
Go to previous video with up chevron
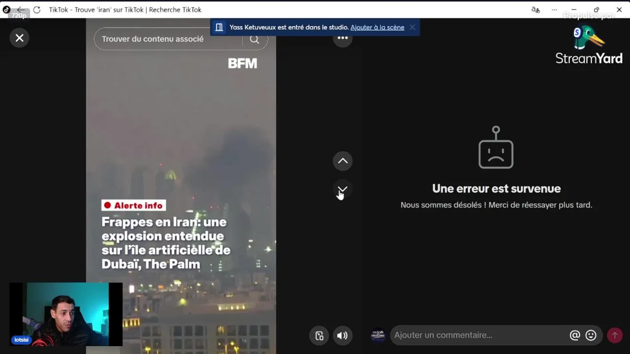(343, 161)
